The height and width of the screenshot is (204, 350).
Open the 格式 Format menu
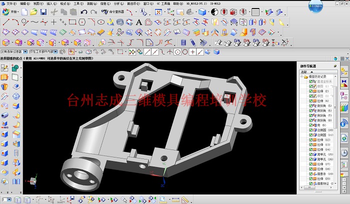click(65, 4)
